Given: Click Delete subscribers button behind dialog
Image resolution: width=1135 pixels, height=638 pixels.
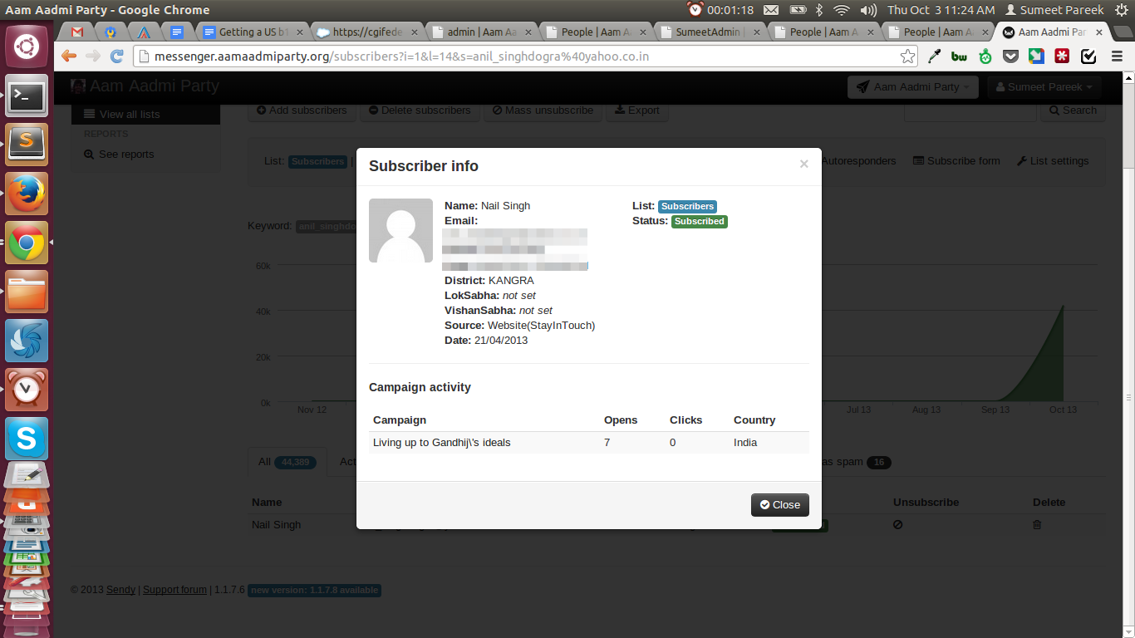Looking at the screenshot, I should coord(420,110).
